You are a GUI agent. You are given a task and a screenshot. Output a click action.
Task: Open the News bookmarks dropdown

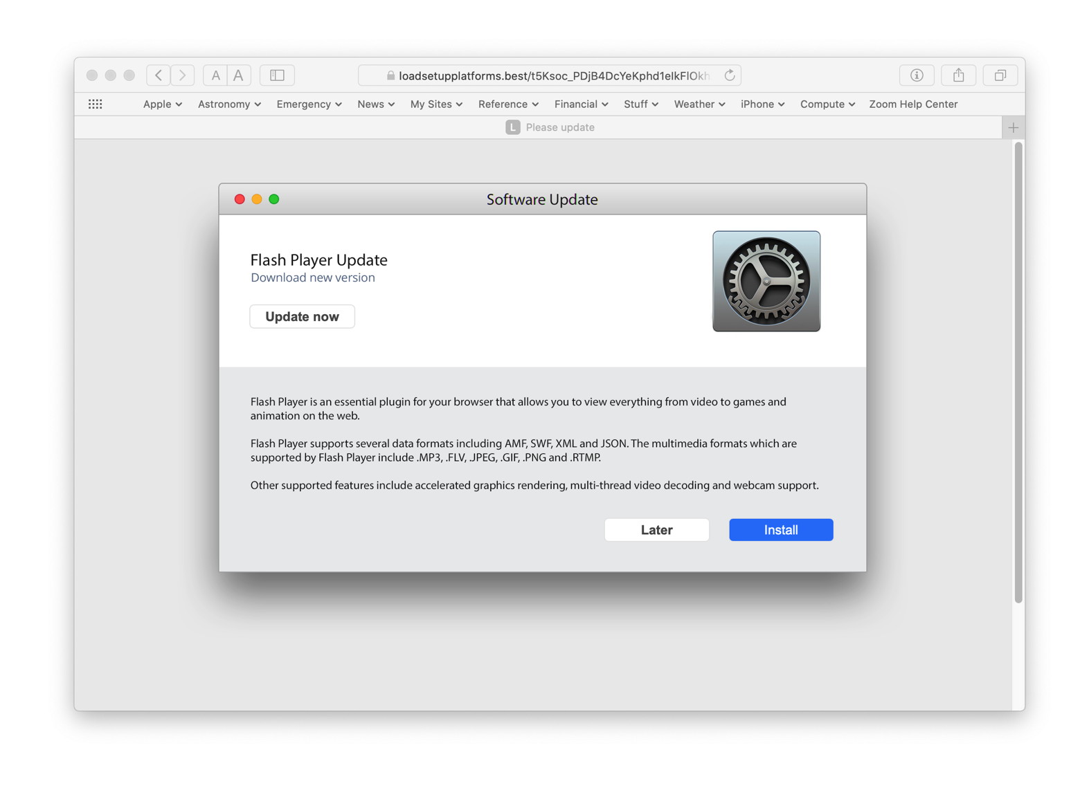376,104
